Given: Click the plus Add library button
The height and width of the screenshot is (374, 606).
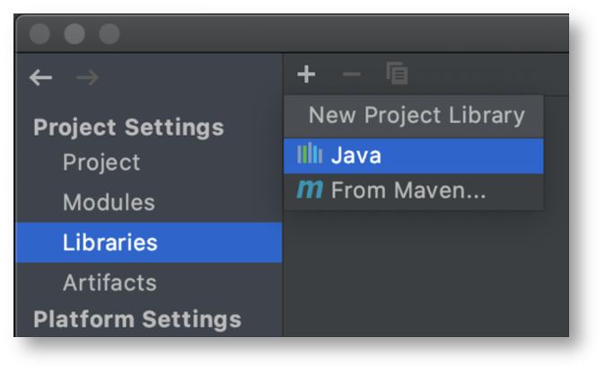Looking at the screenshot, I should click(306, 75).
